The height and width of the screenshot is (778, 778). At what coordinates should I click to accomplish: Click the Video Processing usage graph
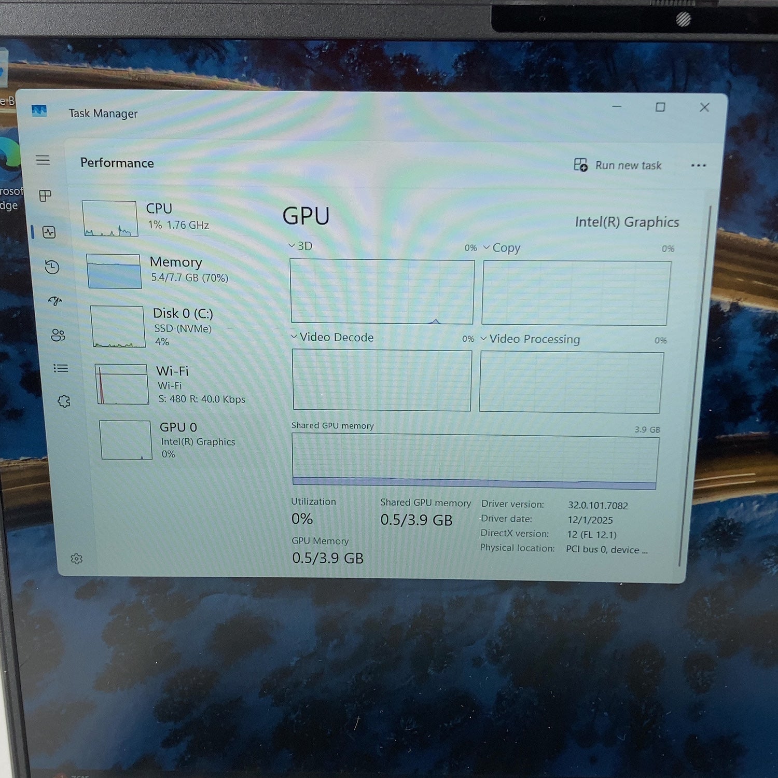pyautogui.click(x=571, y=382)
